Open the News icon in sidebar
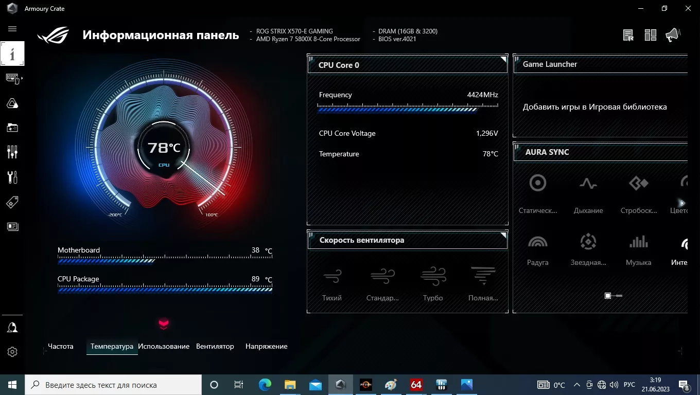The image size is (700, 395). point(12,226)
